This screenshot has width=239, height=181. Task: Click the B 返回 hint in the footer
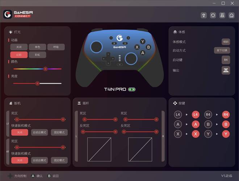pos(53,176)
